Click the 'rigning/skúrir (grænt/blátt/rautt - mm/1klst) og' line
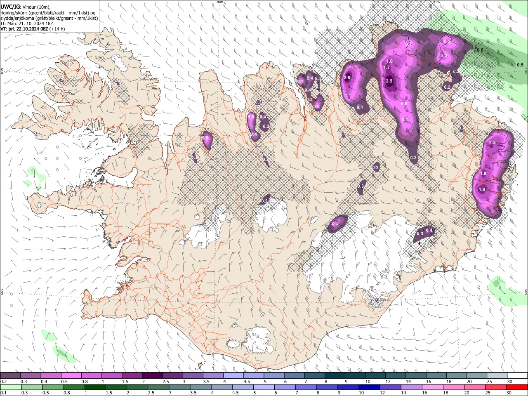 (48, 13)
